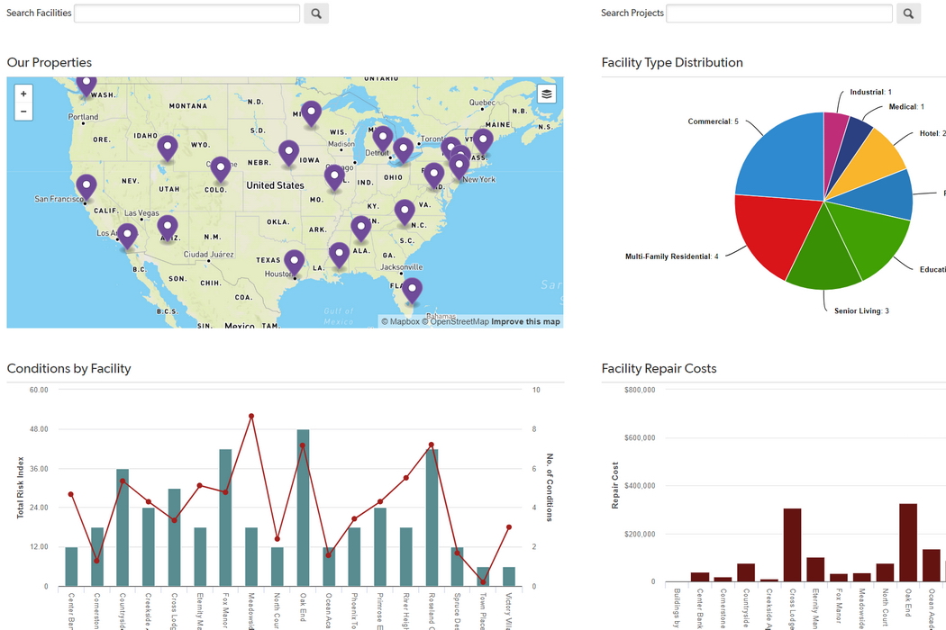946x630 pixels.
Task: Select the property marker near Houston
Action: (x=295, y=259)
